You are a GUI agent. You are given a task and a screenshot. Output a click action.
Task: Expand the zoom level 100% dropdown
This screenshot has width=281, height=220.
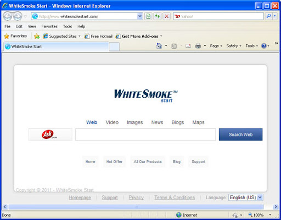pos(270,215)
